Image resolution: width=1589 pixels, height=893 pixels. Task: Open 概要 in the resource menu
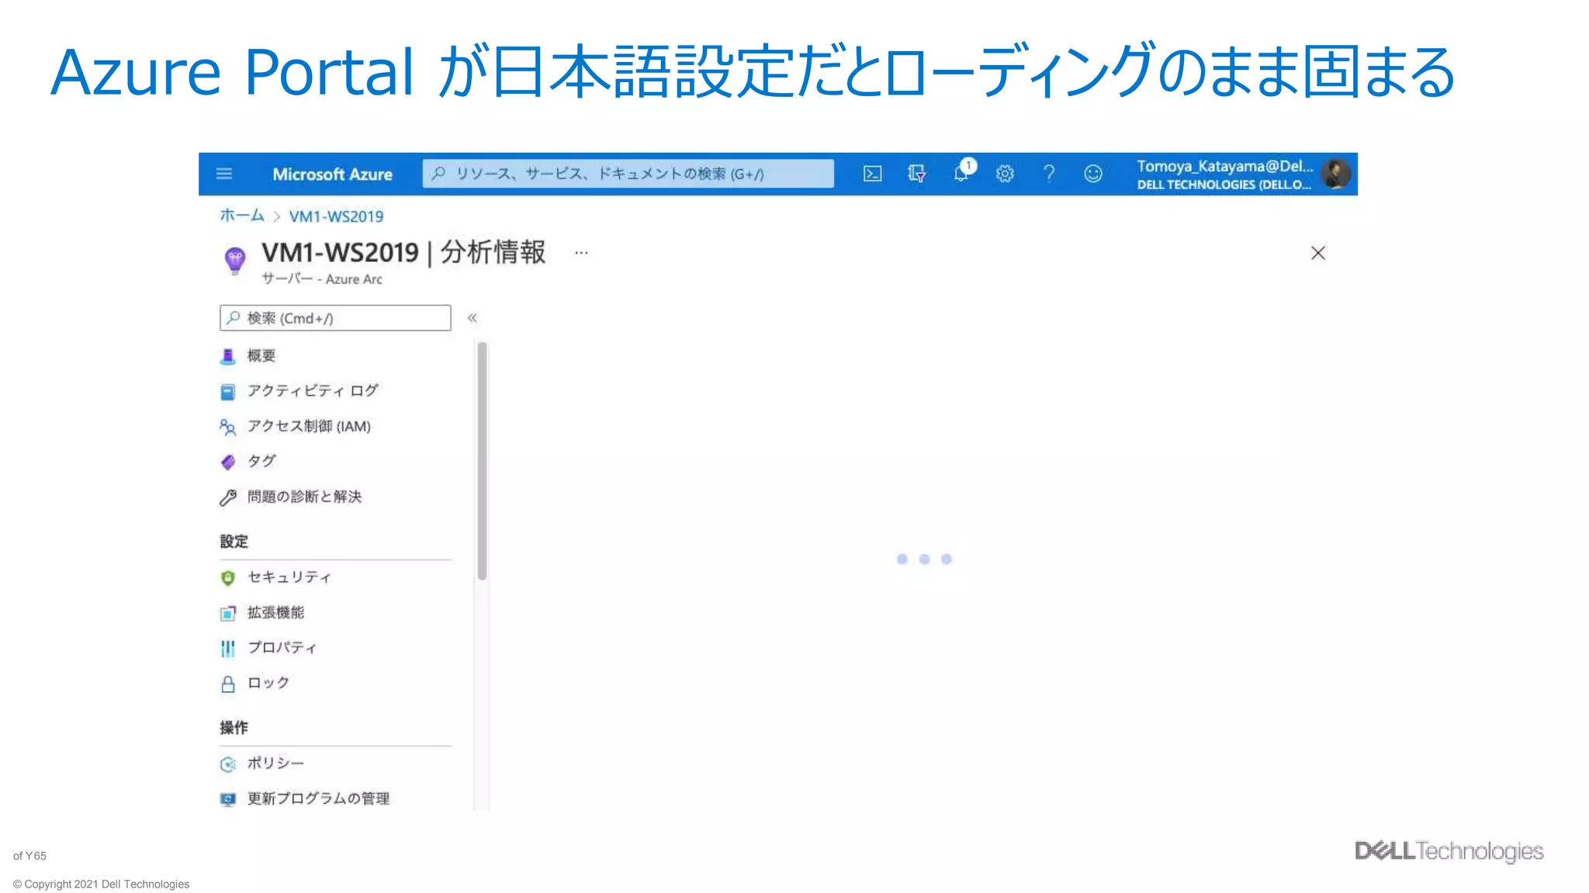pos(261,356)
